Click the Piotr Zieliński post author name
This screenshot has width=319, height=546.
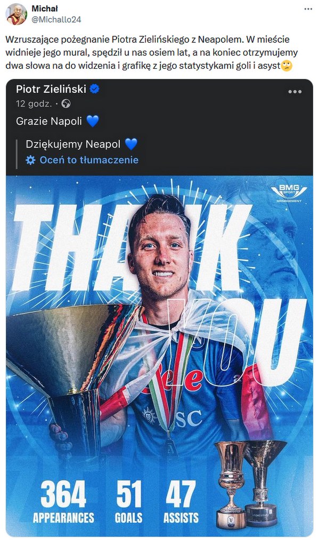[51, 89]
